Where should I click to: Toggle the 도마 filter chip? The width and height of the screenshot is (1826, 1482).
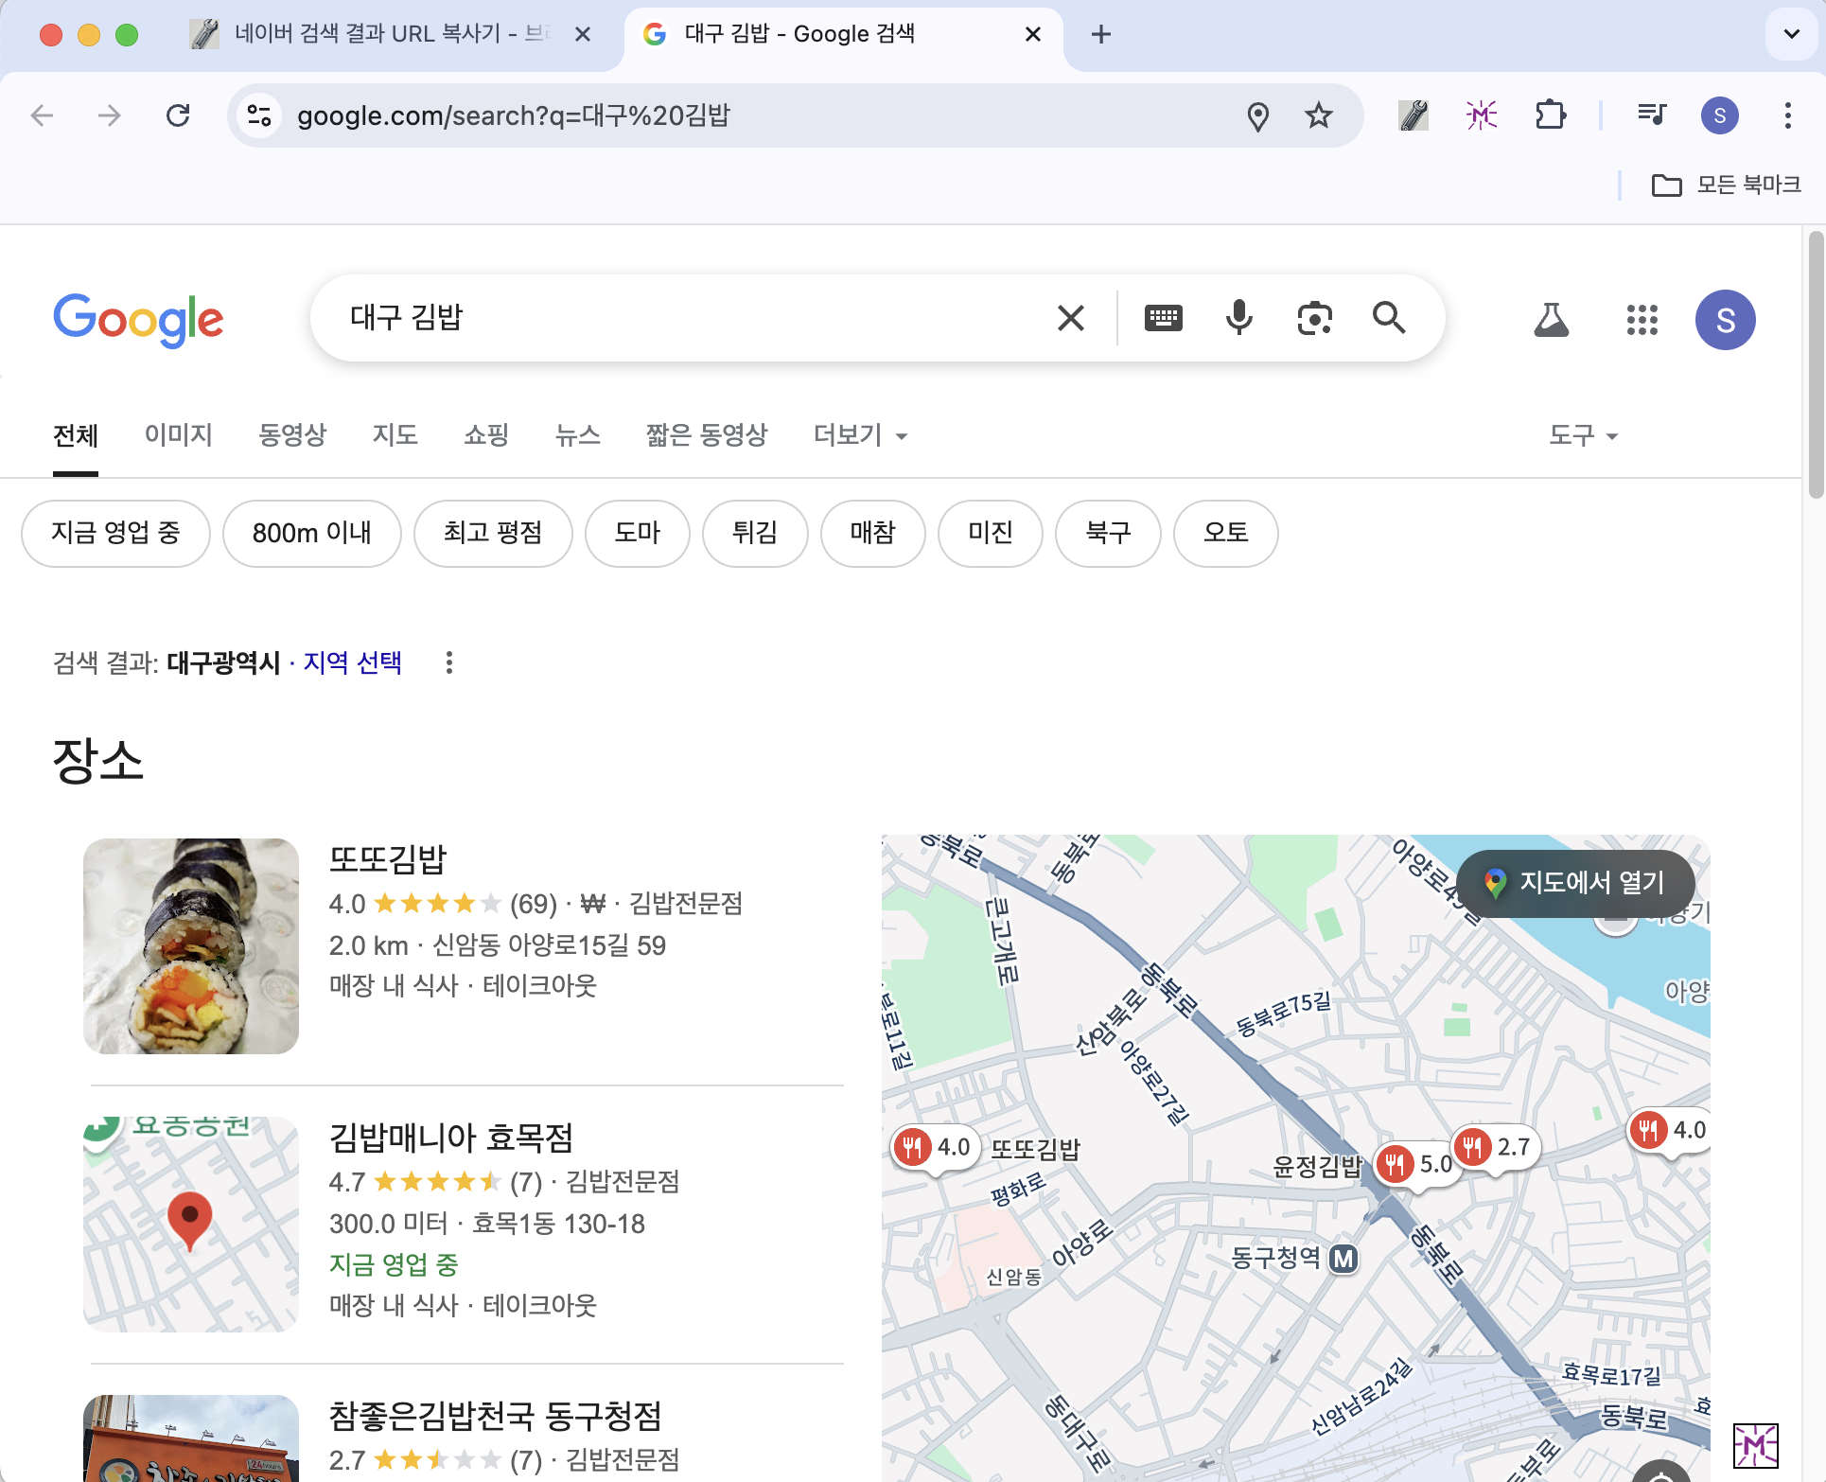pos(637,534)
